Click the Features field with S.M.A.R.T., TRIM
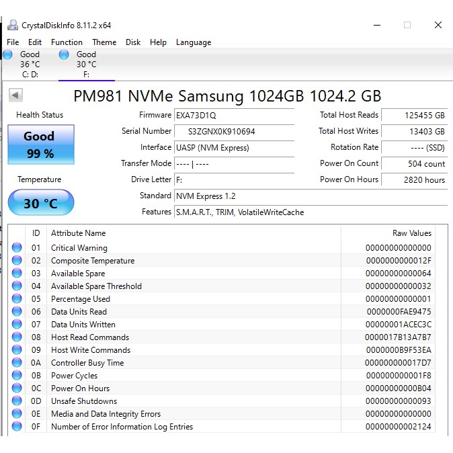Image resolution: width=453 pixels, height=453 pixels. pos(311,212)
